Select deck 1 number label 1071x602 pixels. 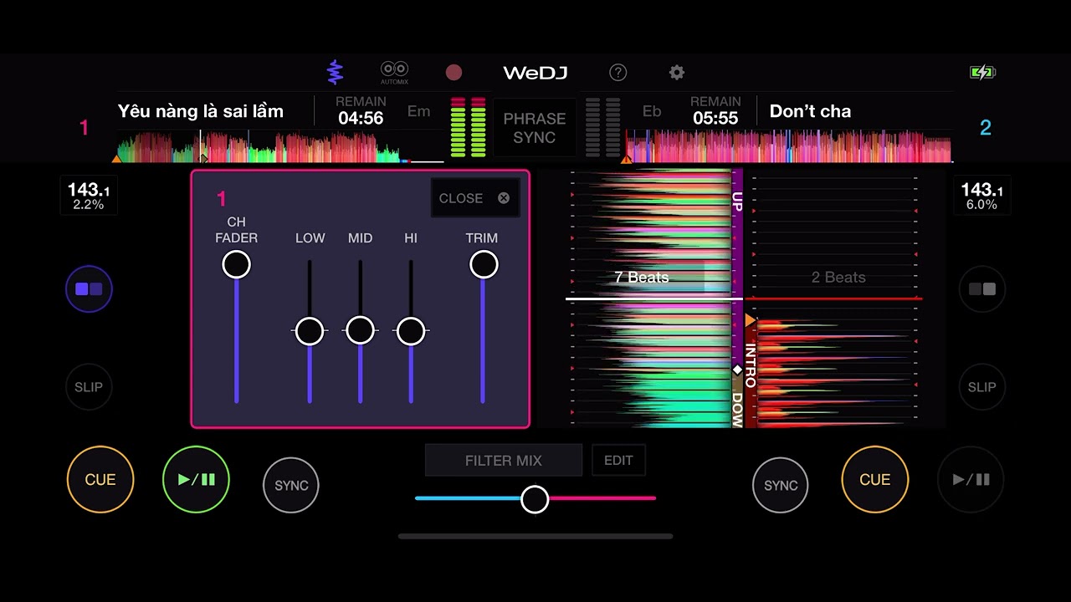point(84,128)
